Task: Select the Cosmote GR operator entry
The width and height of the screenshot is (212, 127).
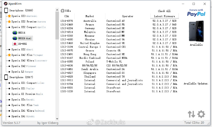Action: click(x=113, y=51)
